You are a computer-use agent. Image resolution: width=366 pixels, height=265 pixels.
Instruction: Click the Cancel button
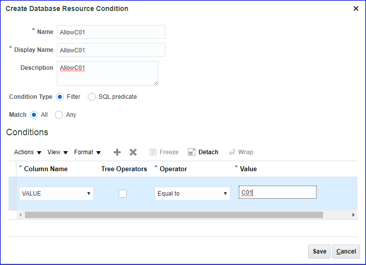[346, 252]
